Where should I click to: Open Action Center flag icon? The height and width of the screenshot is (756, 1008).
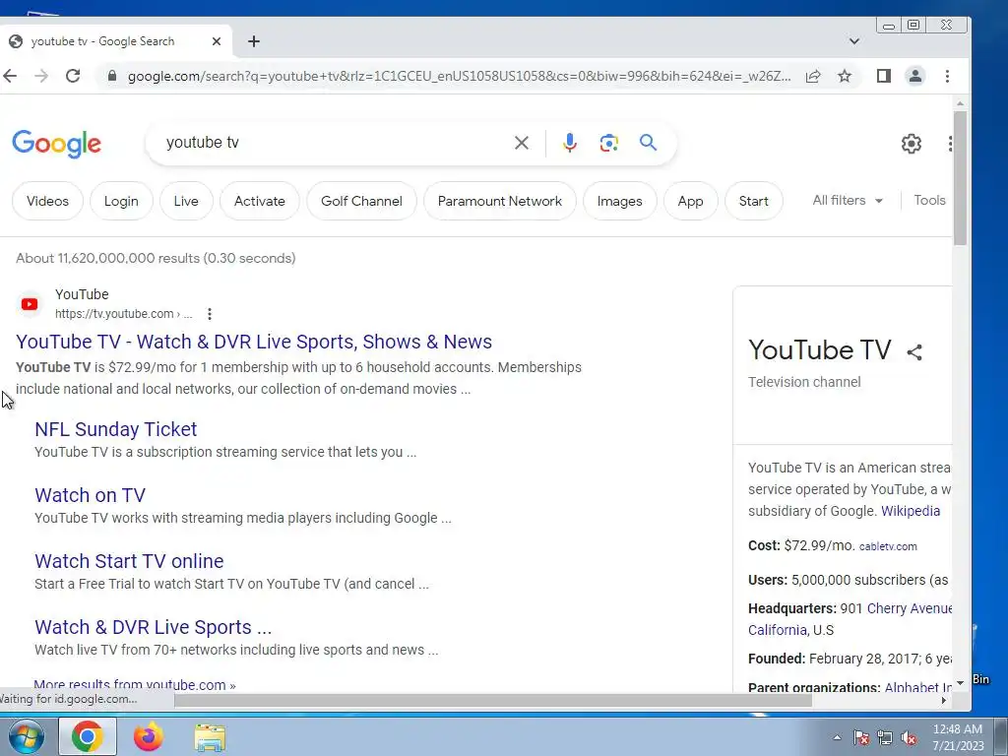pos(860,738)
